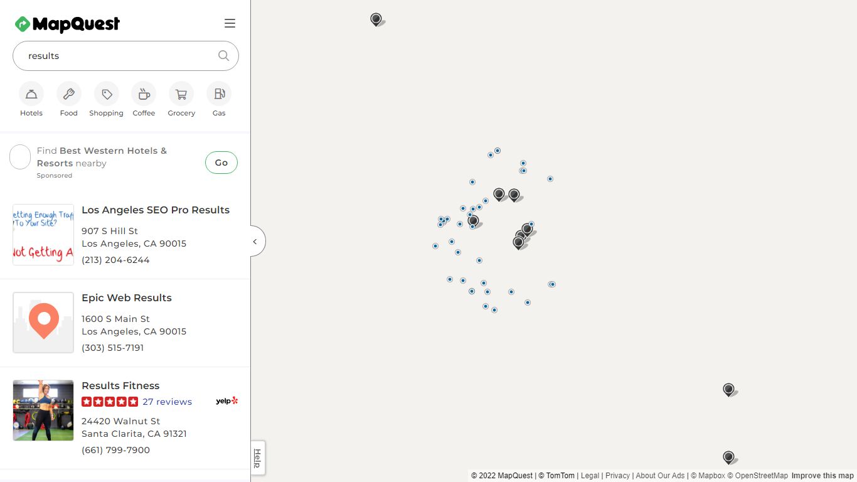
Task: Click Improve this map link
Action: 822,476
